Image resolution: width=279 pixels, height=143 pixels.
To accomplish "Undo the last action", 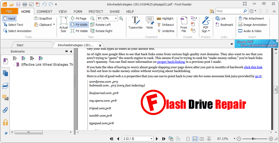I will coord(44,4).
